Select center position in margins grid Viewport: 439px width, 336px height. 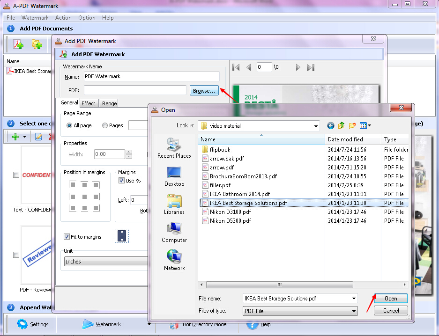coord(84,197)
